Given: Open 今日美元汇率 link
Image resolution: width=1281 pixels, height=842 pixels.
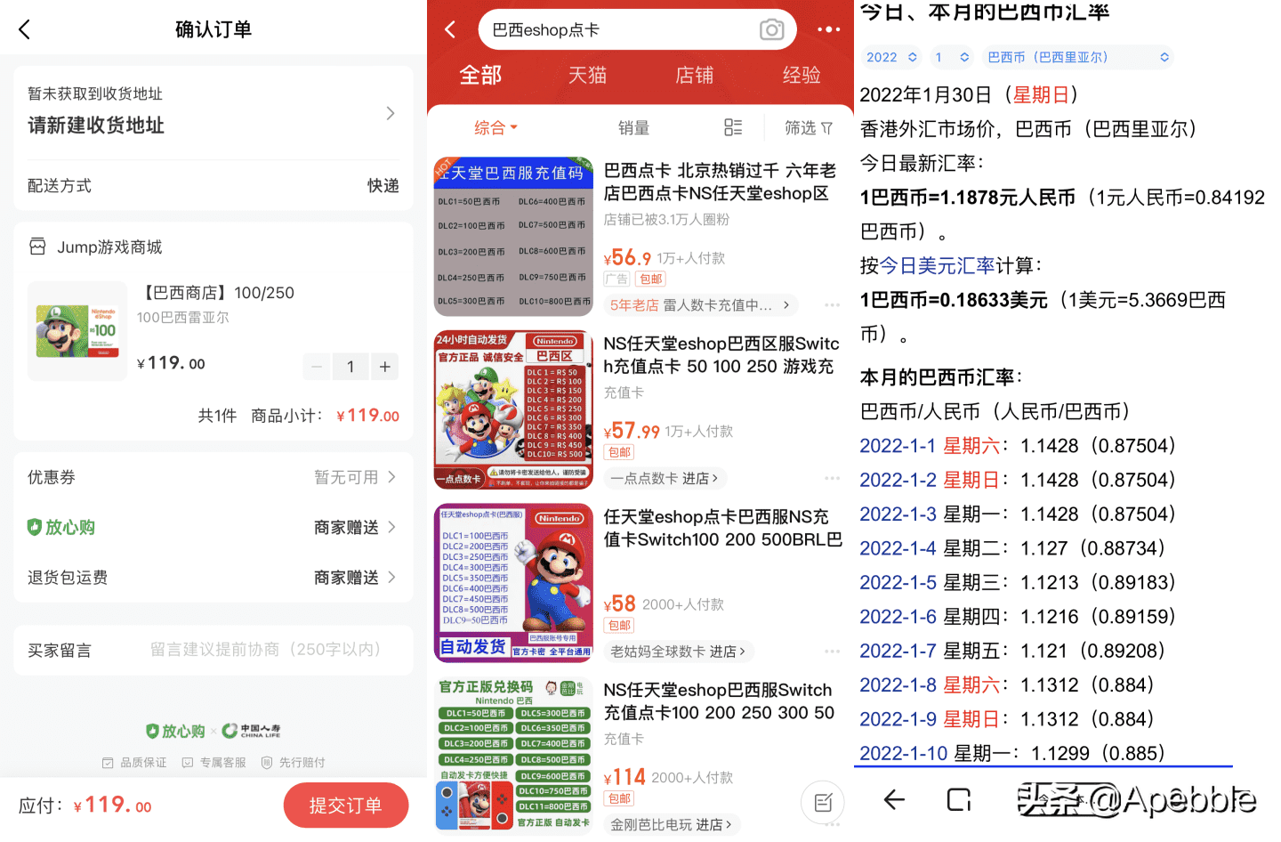Looking at the screenshot, I should [x=937, y=265].
